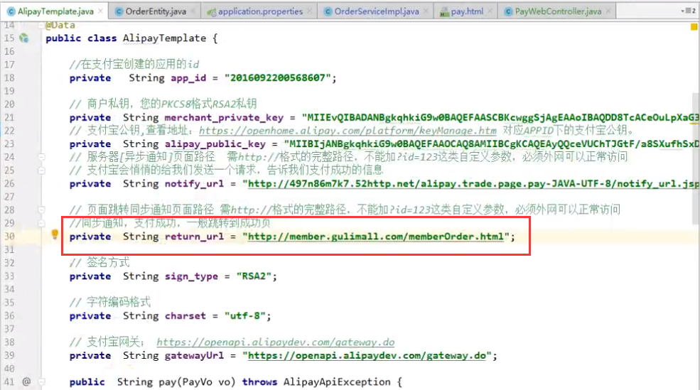
Task: Switch to the pay.html tab
Action: click(467, 11)
